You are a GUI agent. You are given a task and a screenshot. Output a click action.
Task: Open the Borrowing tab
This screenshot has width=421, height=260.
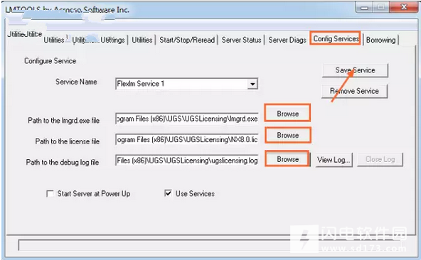[x=380, y=40]
